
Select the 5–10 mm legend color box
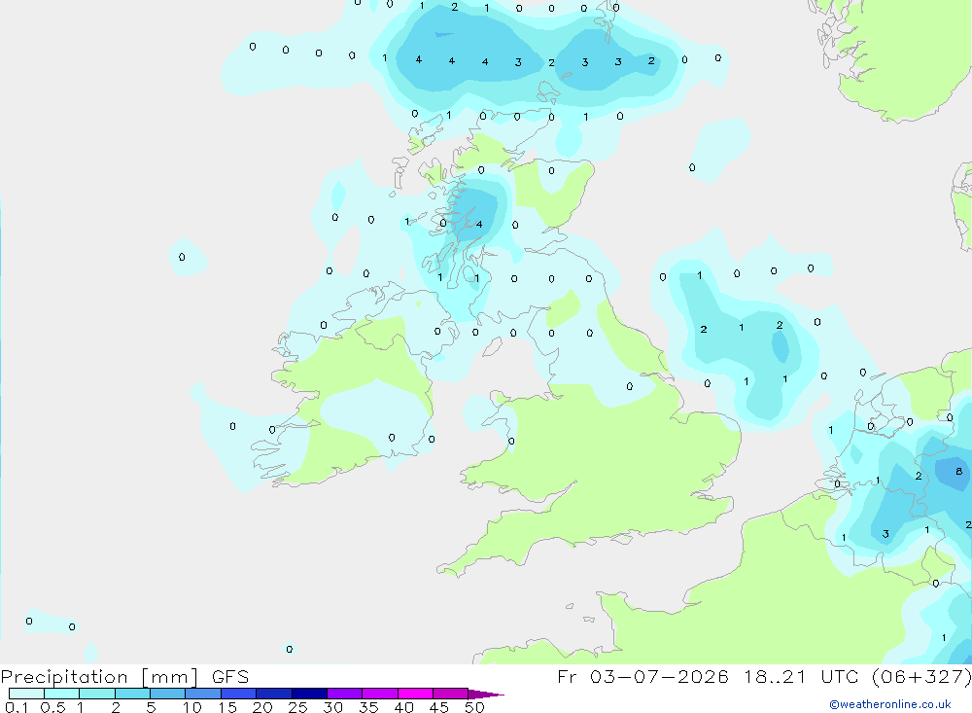pos(168,694)
